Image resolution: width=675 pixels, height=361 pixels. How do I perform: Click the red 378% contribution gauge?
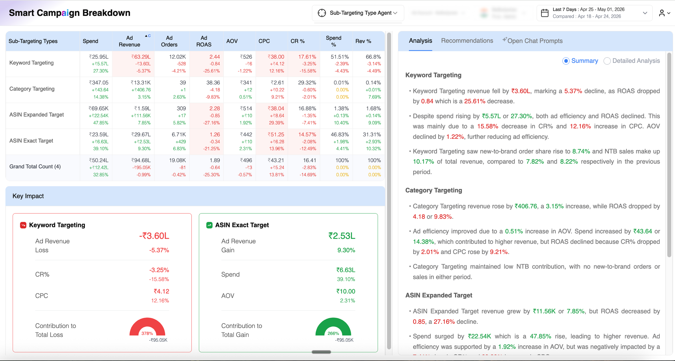click(x=147, y=327)
